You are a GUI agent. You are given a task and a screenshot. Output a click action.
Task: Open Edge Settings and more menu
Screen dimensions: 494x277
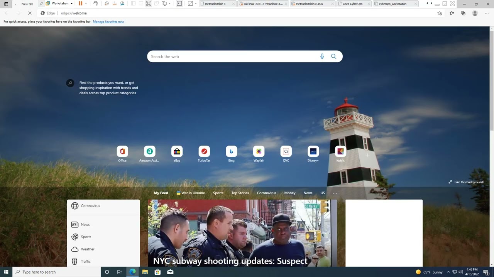click(x=487, y=13)
